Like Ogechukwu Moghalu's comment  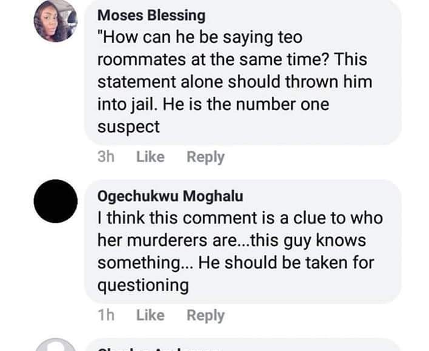tap(150, 315)
